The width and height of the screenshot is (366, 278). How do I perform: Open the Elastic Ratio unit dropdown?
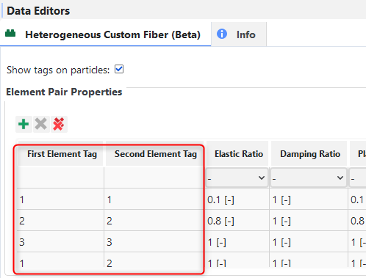pos(237,178)
